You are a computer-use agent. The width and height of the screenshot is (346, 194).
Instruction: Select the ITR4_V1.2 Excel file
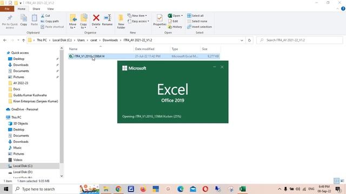pos(144,56)
